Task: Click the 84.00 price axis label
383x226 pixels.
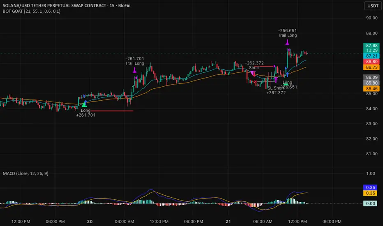Action: pos(372,109)
